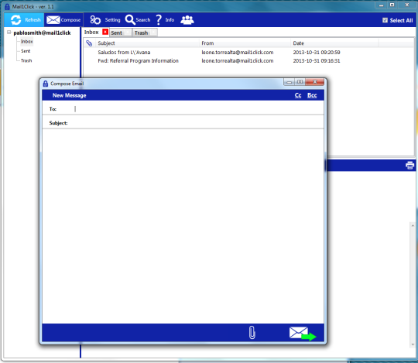Screen dimensions: 418x363
Task: Click date 2013-10-31 09:20:59
Action: pyautogui.click(x=317, y=52)
